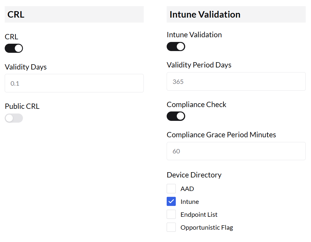Click the Validity Days input showing 0.1
This screenshot has height=242, width=311.
74,83
